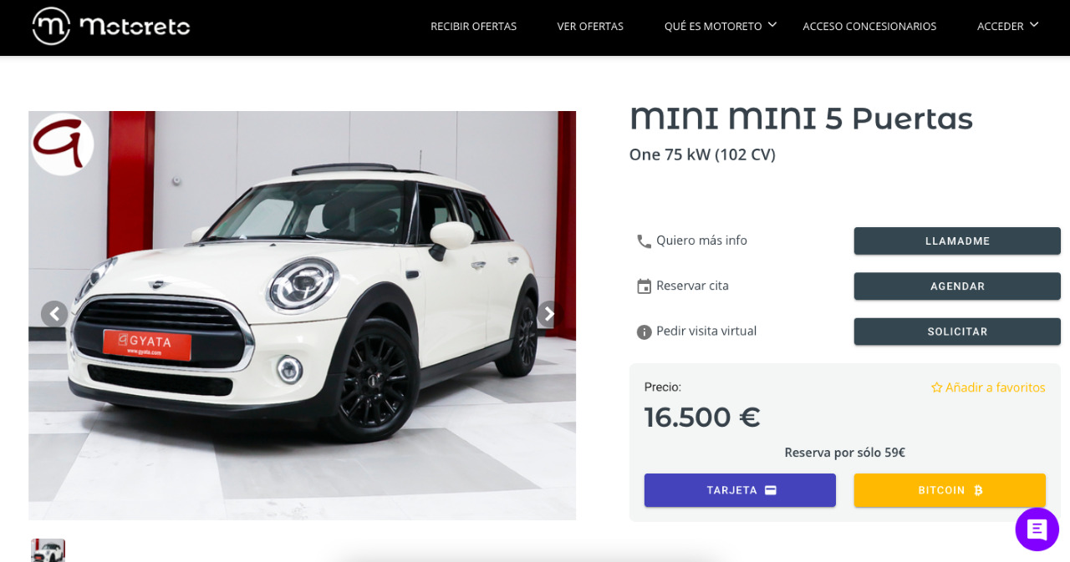Viewport: 1070px width, 562px height.
Task: Click the calendar icon beside Reservar cita
Action: (644, 286)
